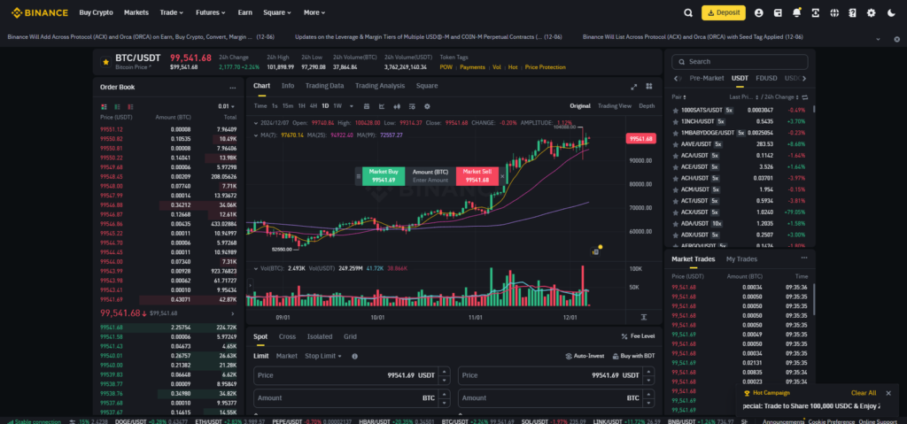This screenshot has width=907, height=424.
Task: Click the green Market Buy button
Action: click(x=384, y=176)
